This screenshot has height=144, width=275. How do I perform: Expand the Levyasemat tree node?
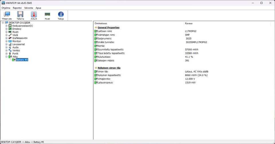7,44
